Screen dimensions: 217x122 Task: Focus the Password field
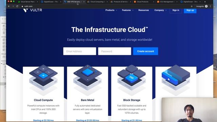pos(115,51)
